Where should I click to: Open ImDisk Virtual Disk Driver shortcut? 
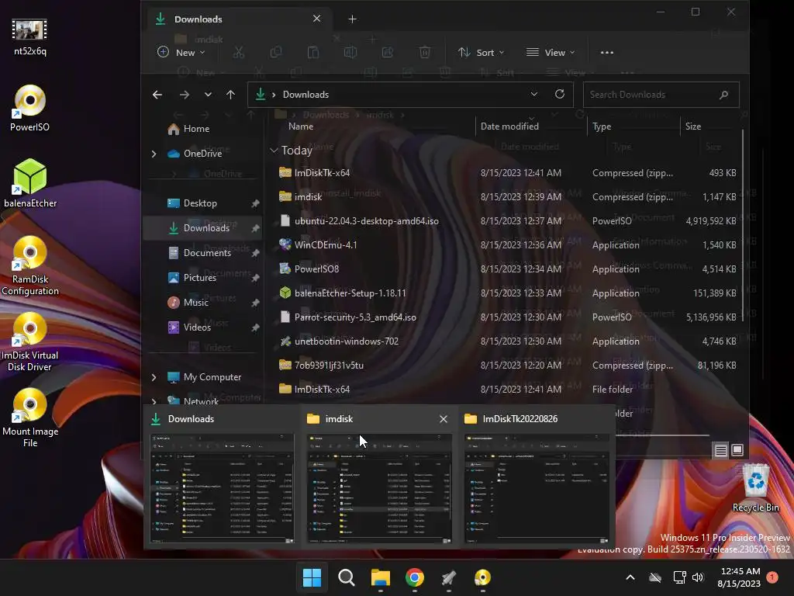click(30, 342)
